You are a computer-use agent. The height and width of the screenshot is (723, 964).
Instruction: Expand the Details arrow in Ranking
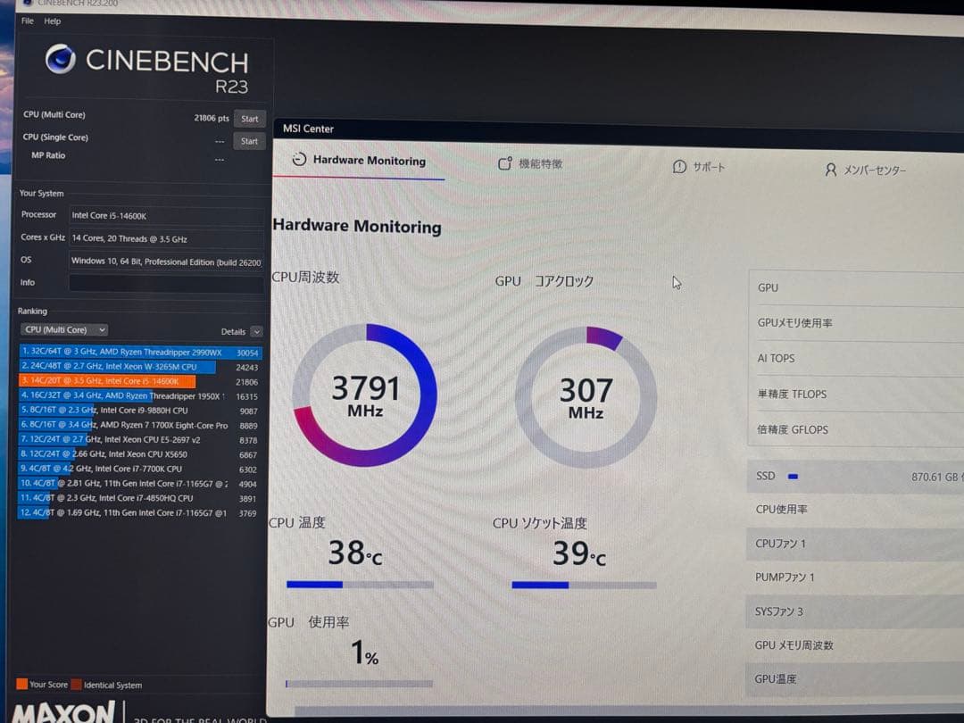tap(257, 332)
